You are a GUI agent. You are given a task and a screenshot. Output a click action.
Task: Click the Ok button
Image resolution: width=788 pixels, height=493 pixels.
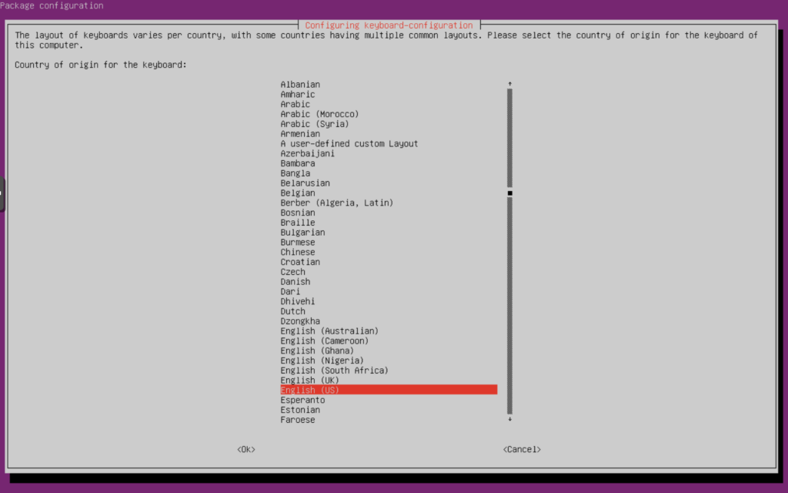tap(246, 449)
